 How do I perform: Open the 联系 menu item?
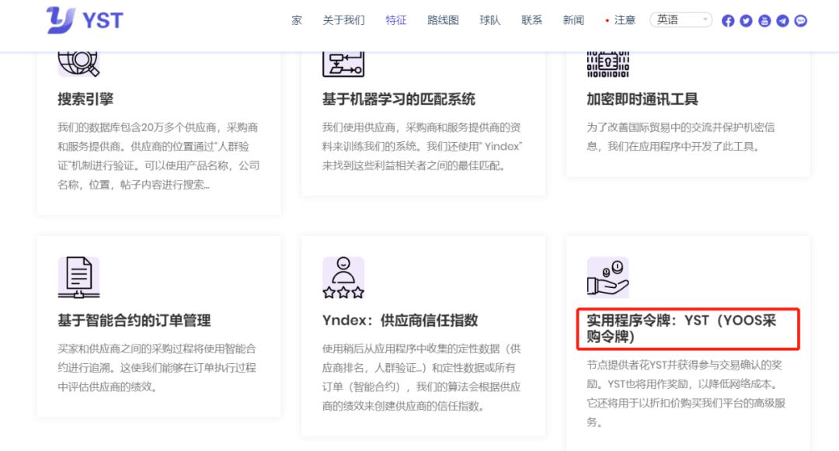532,20
